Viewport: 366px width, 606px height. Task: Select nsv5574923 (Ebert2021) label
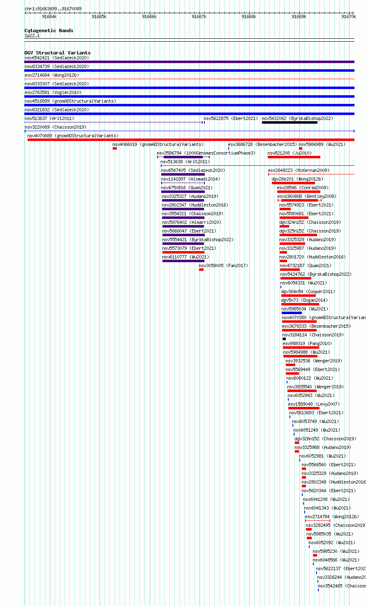306,205
